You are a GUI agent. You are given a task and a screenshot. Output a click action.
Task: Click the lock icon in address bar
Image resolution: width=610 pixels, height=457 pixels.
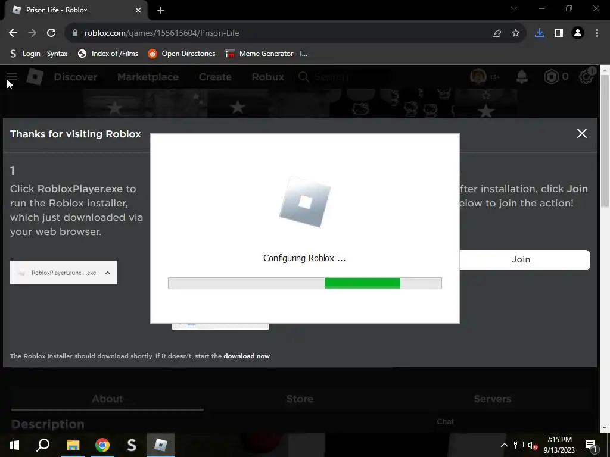pyautogui.click(x=75, y=33)
